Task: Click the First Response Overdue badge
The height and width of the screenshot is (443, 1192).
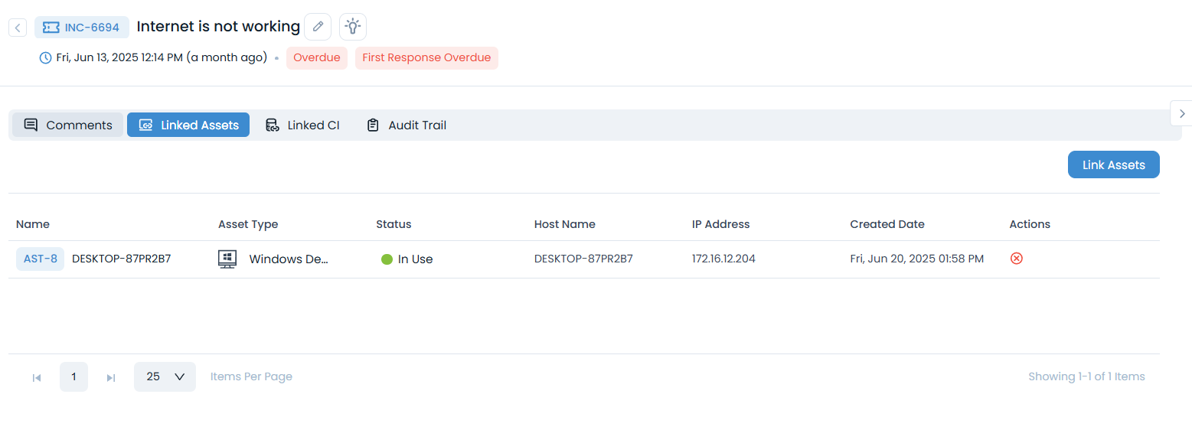Action: point(426,58)
